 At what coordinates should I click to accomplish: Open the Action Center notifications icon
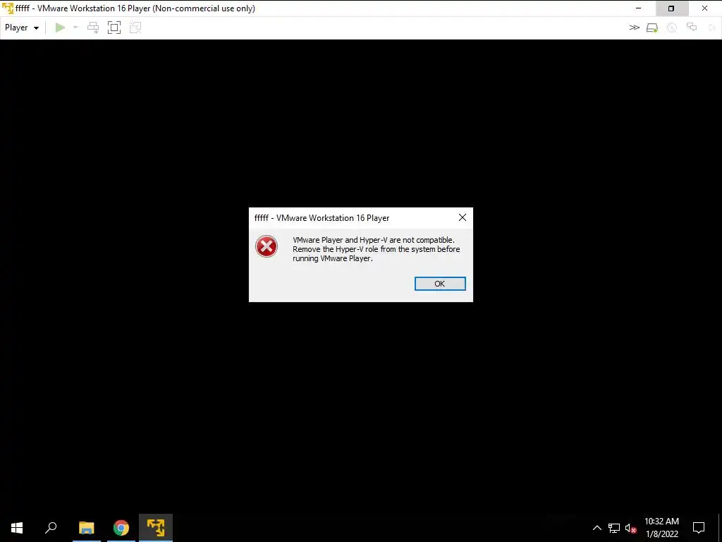pyautogui.click(x=699, y=528)
